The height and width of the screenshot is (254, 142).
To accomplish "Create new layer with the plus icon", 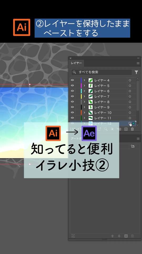I will (x=126, y=129).
